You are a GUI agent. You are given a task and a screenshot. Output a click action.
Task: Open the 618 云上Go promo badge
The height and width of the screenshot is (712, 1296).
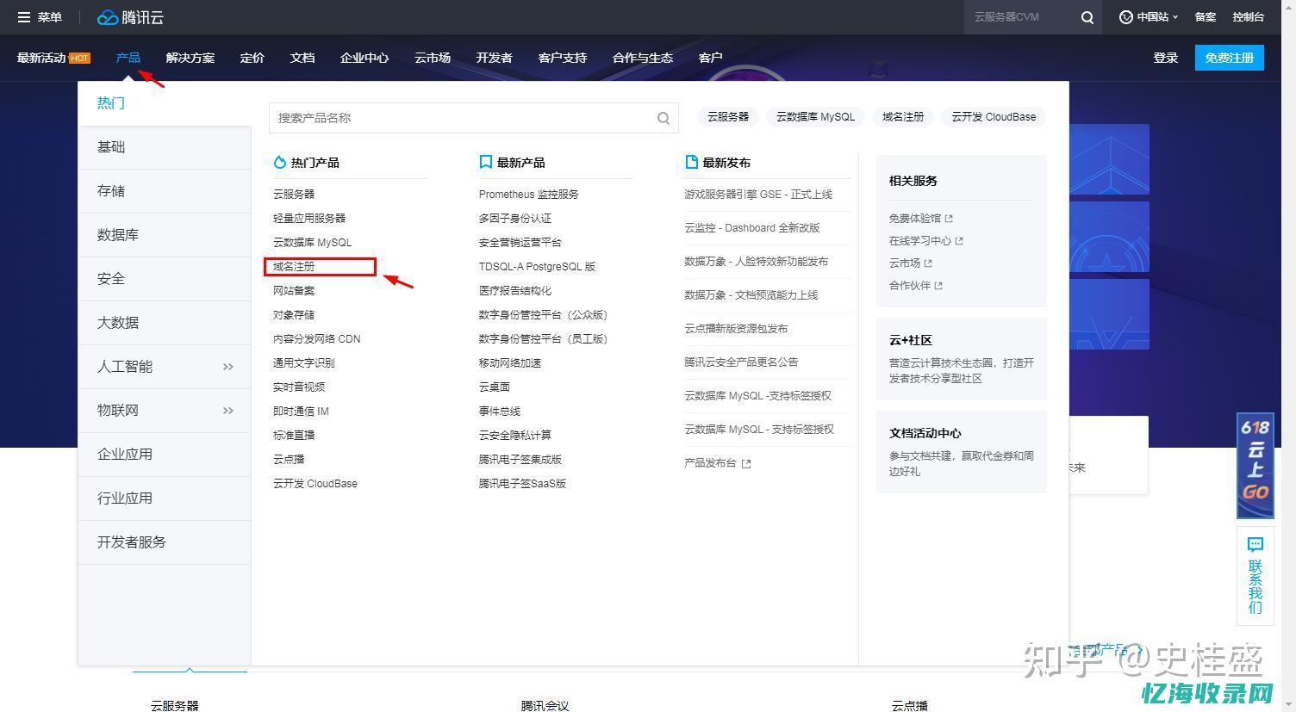[x=1255, y=466]
